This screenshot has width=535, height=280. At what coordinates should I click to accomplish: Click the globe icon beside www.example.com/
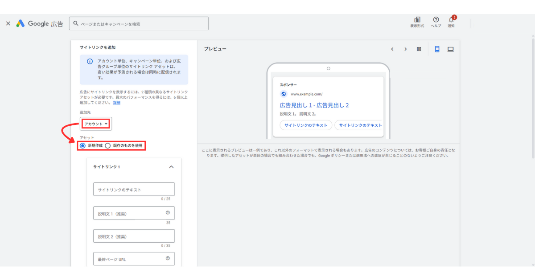(284, 94)
